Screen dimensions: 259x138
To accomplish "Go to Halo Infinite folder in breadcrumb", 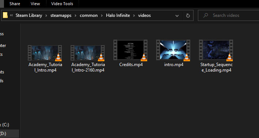I will click(118, 15).
